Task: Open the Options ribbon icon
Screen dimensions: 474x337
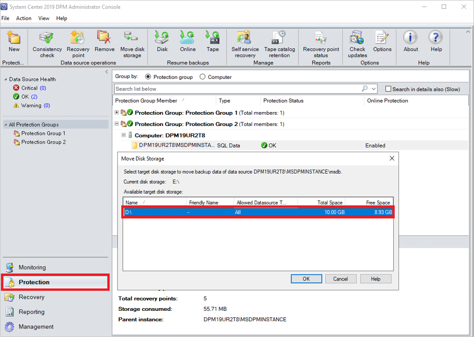Action: pos(382,37)
